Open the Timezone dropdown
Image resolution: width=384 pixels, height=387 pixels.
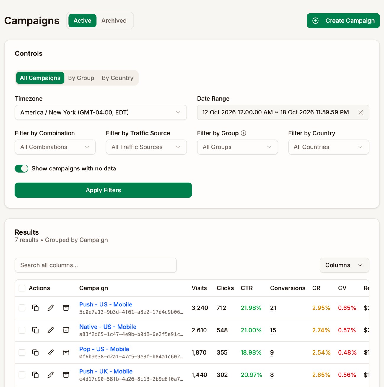101,112
